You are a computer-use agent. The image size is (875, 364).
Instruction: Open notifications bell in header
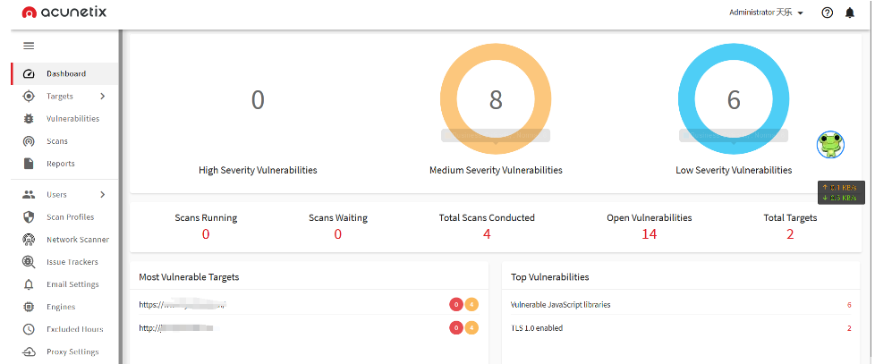click(849, 13)
